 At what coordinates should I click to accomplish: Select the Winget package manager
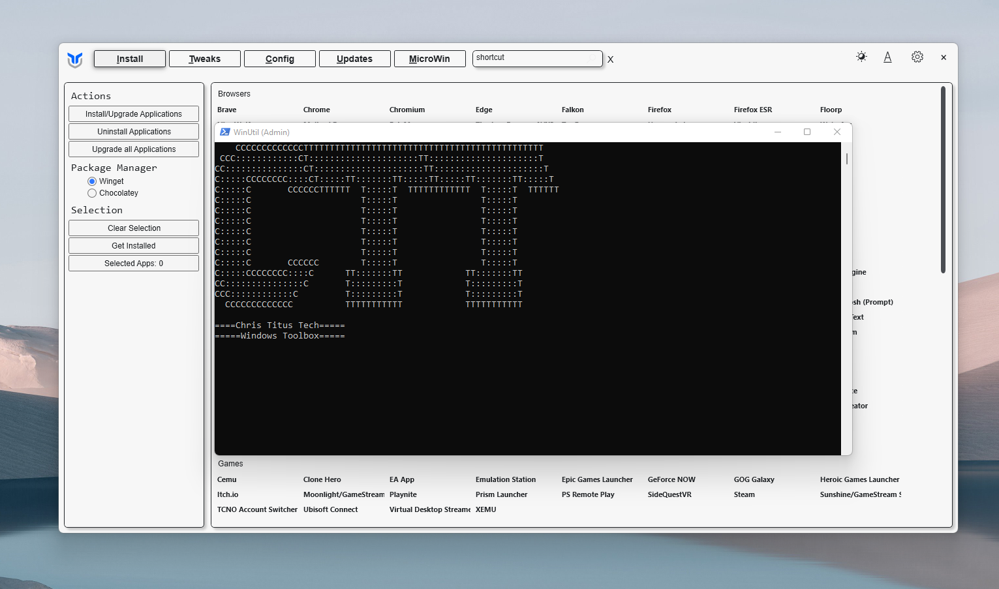tap(92, 181)
